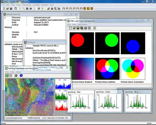This screenshot has height=125, width=156.
Task: Click the Profile.pxl window title bar
Action: point(45,42)
